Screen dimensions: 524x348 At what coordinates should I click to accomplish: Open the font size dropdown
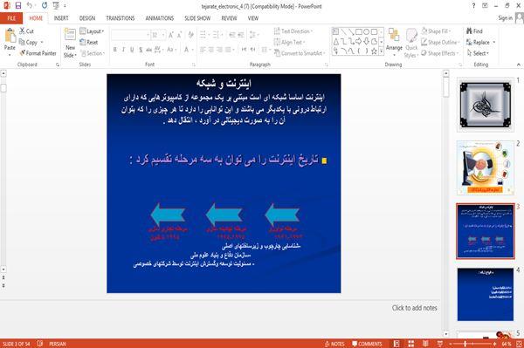click(x=163, y=35)
